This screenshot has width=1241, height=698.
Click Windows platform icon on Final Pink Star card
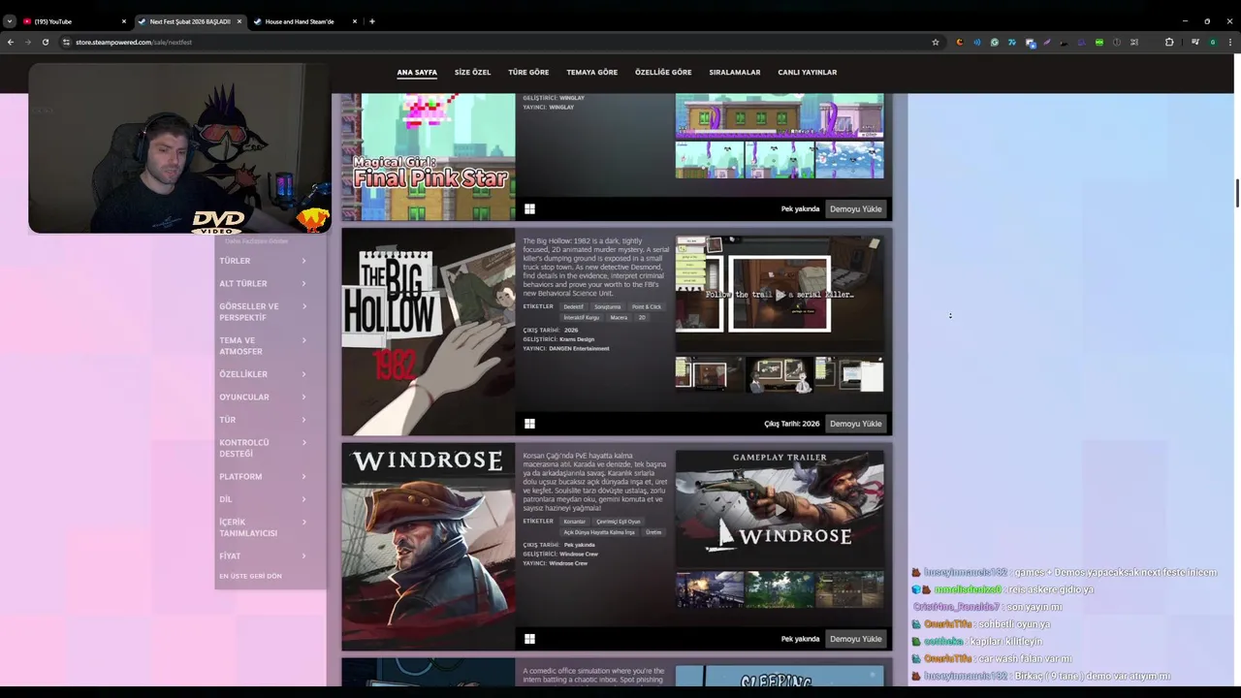pyautogui.click(x=529, y=208)
